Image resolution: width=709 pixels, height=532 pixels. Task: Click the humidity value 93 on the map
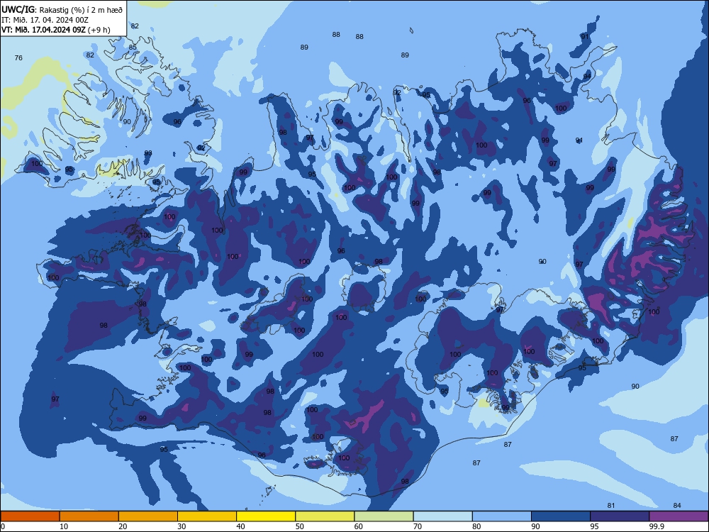(148, 153)
